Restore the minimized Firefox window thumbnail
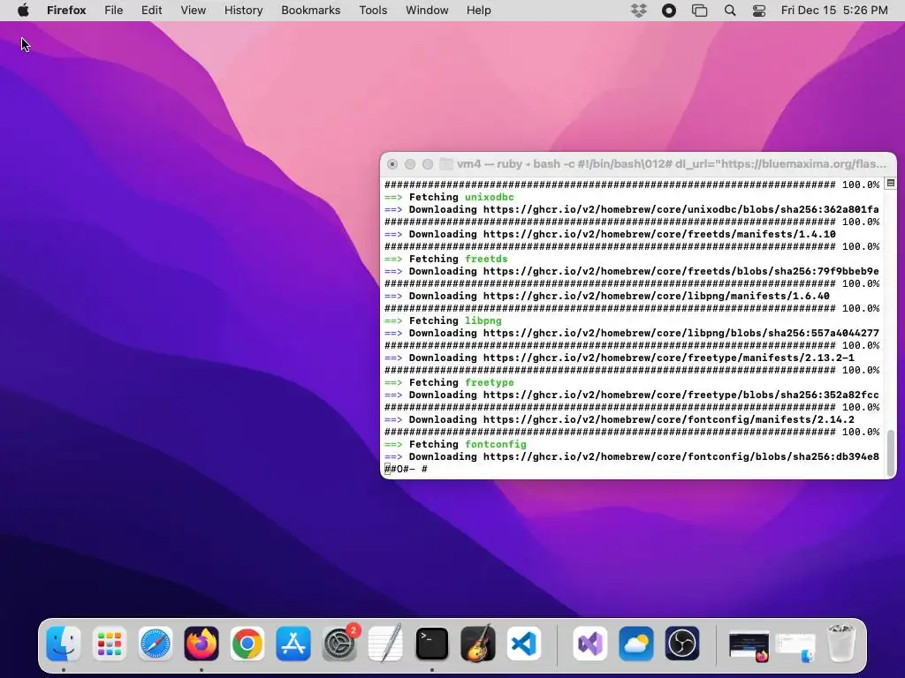The width and height of the screenshot is (905, 678). click(749, 645)
